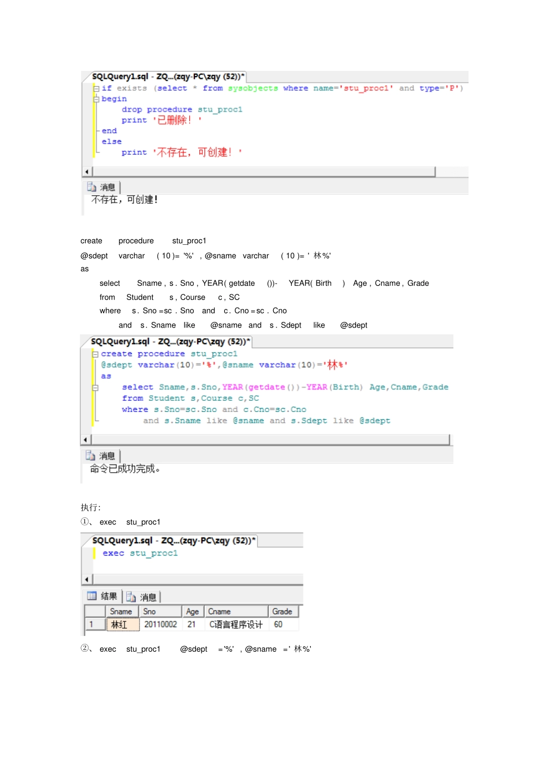Click the 消息 icon under the create procedure query

(x=91, y=455)
